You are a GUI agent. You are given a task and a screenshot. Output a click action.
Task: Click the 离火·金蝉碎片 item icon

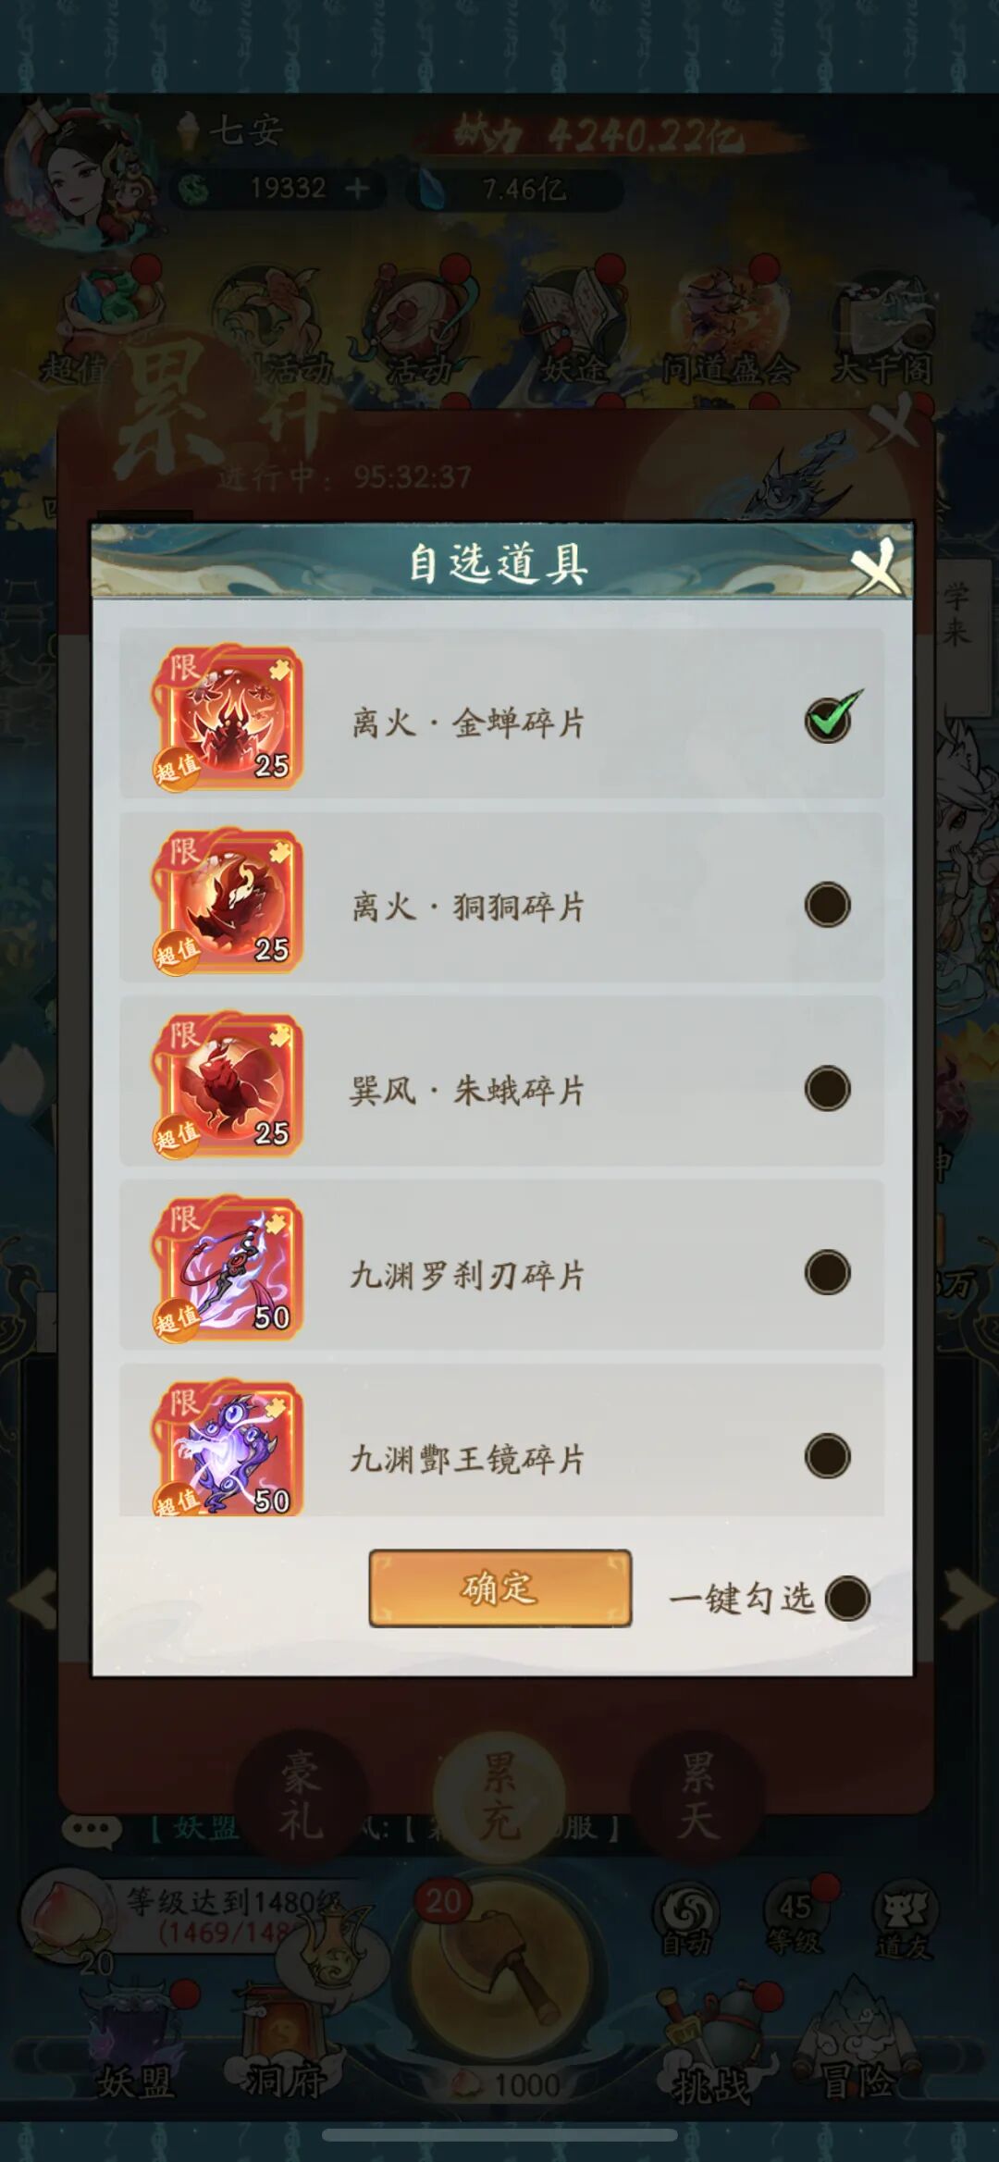(228, 718)
